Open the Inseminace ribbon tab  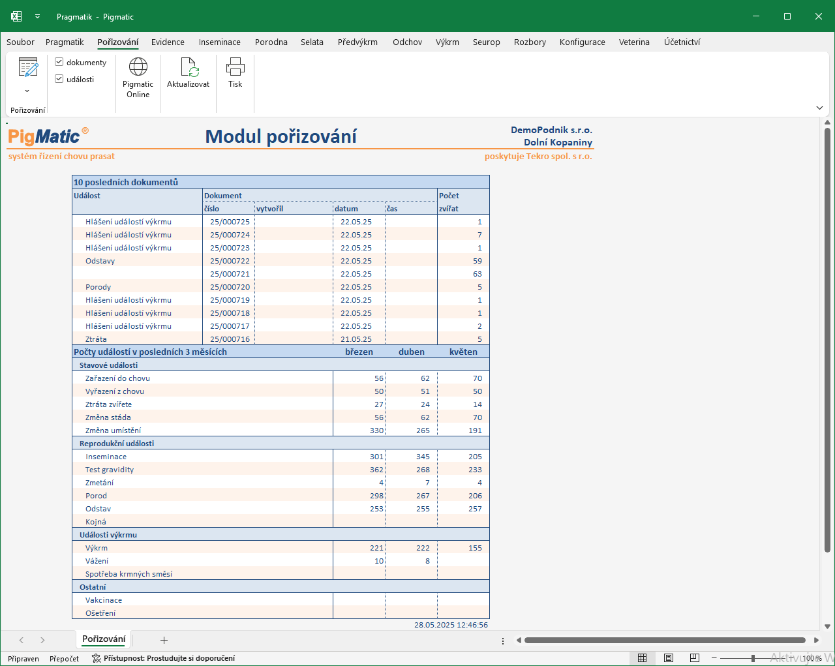pos(219,42)
